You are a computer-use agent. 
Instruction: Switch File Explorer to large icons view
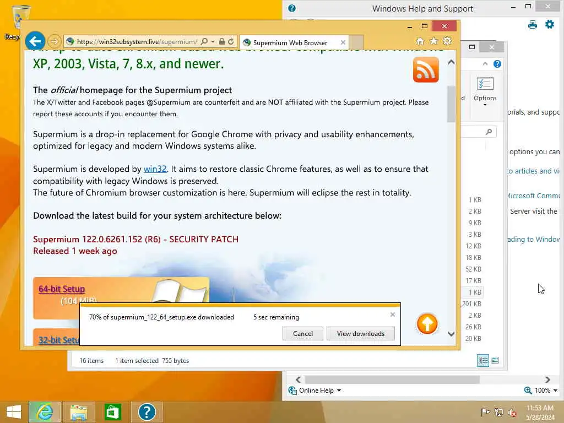click(495, 360)
